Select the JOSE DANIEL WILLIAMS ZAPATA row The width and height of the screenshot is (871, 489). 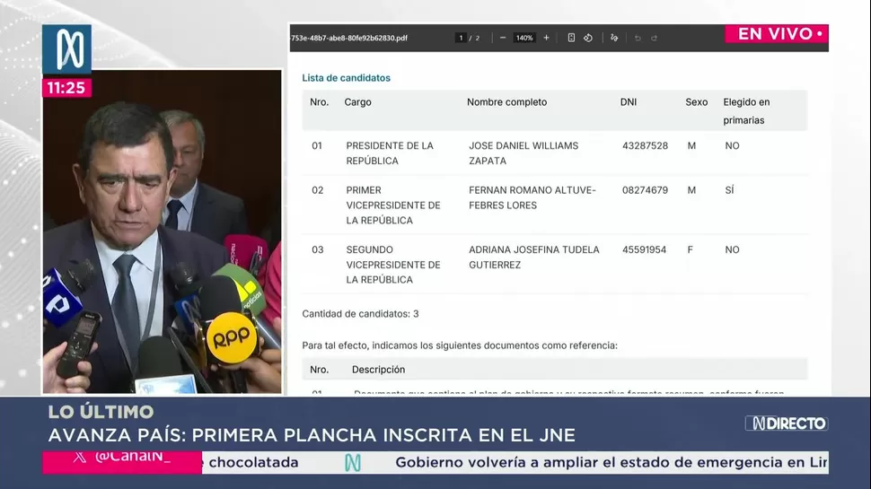tap(523, 153)
